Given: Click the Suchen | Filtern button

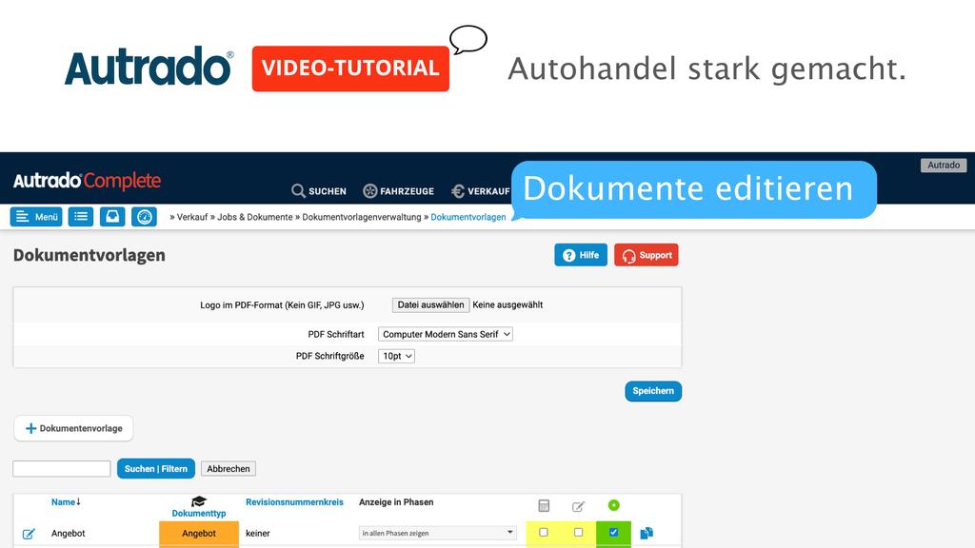Looking at the screenshot, I should point(156,468).
